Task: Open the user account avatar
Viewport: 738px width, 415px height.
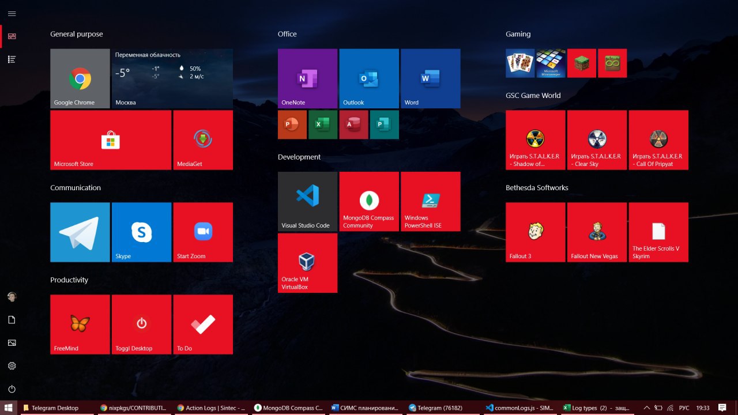Action: [x=12, y=297]
